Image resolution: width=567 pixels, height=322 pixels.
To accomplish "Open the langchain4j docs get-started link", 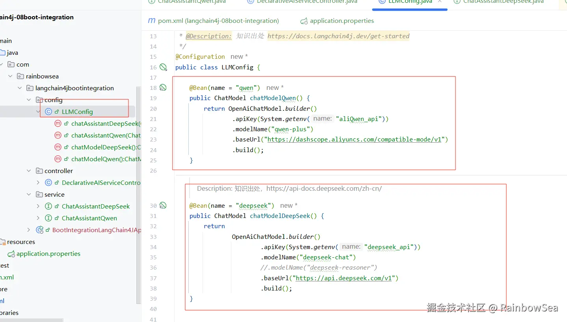I will [x=338, y=36].
